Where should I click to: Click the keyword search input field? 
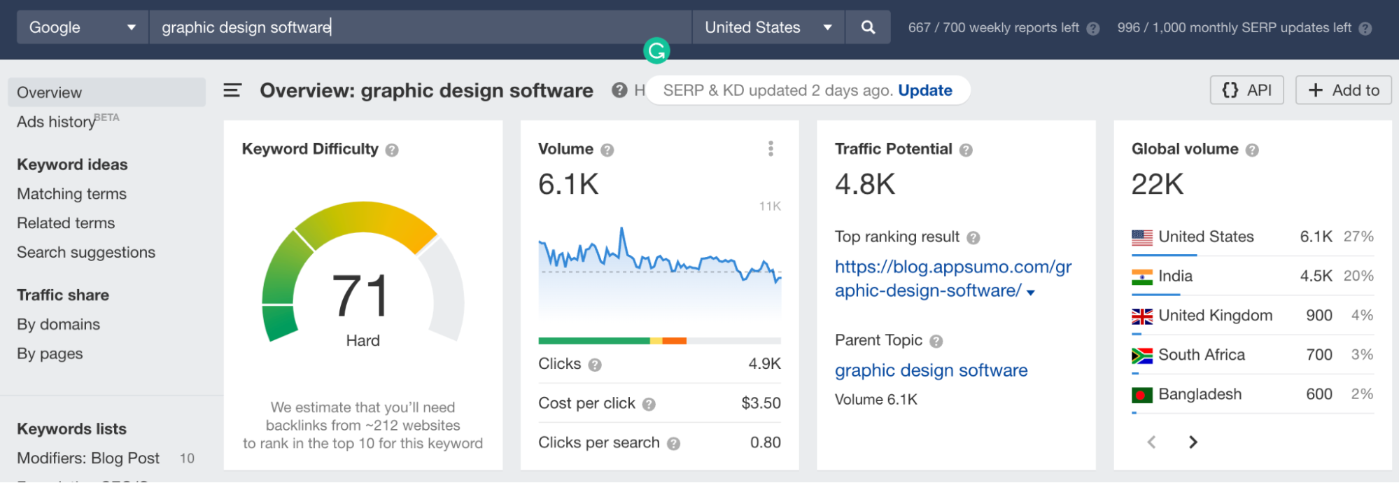pyautogui.click(x=420, y=27)
